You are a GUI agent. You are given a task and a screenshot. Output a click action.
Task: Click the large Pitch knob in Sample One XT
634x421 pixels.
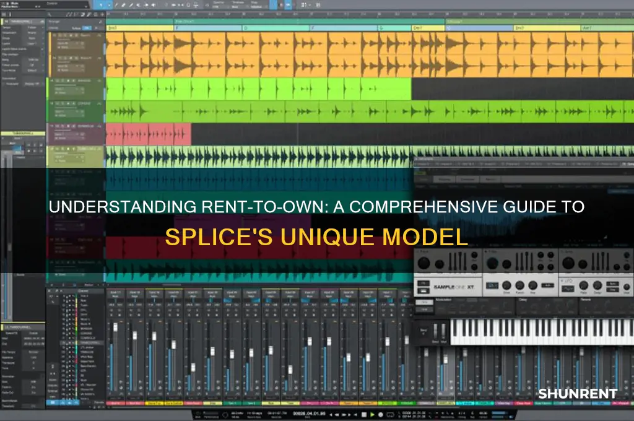click(423, 263)
